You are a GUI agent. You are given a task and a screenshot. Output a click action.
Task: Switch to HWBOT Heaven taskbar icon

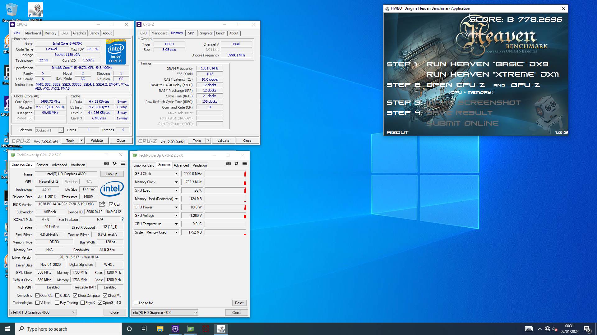[x=221, y=329]
